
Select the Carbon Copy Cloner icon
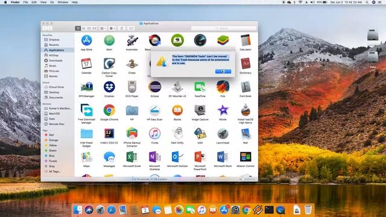pos(109,64)
